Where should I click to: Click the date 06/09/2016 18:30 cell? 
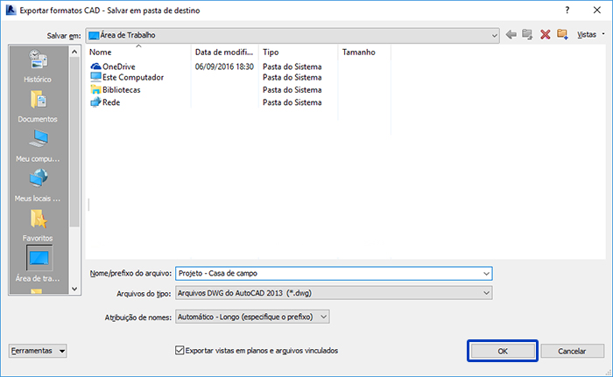(224, 66)
